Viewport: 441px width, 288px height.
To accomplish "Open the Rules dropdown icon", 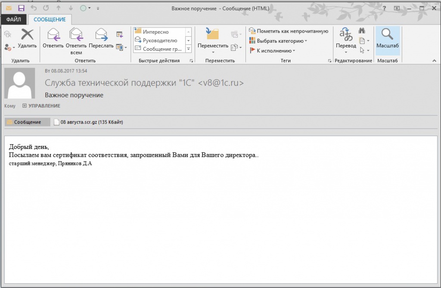I will coord(236,34).
